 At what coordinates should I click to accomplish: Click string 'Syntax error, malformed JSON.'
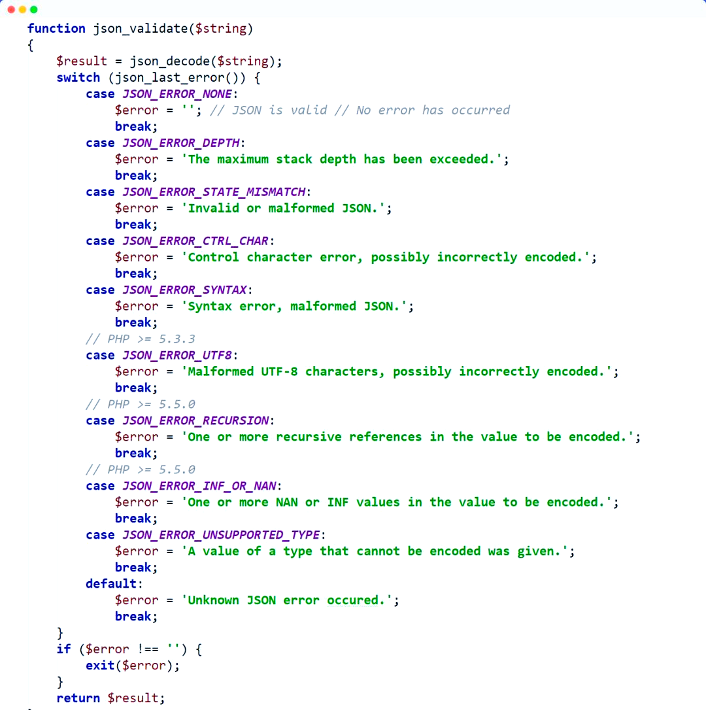pyautogui.click(x=294, y=306)
